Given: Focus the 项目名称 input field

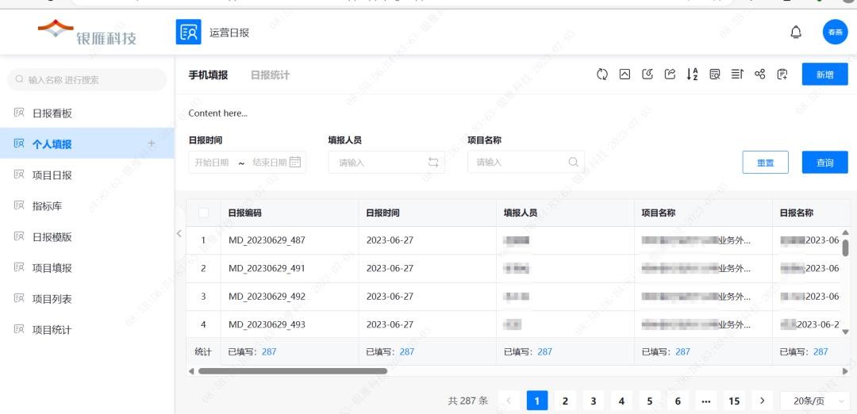Looking at the screenshot, I should (x=517, y=163).
